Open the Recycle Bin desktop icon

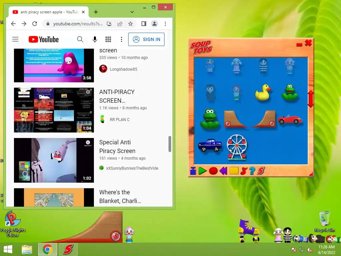point(324,221)
